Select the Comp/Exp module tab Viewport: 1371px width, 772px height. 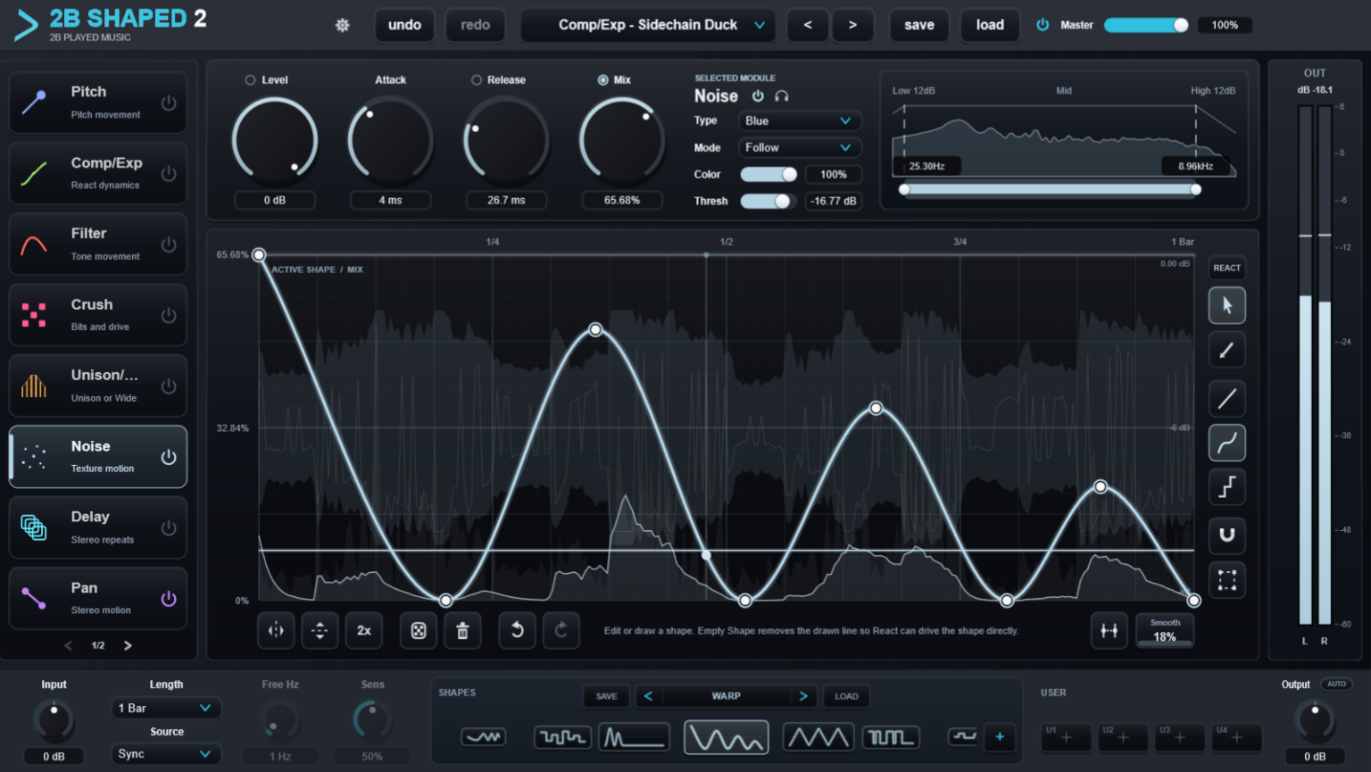click(x=98, y=173)
